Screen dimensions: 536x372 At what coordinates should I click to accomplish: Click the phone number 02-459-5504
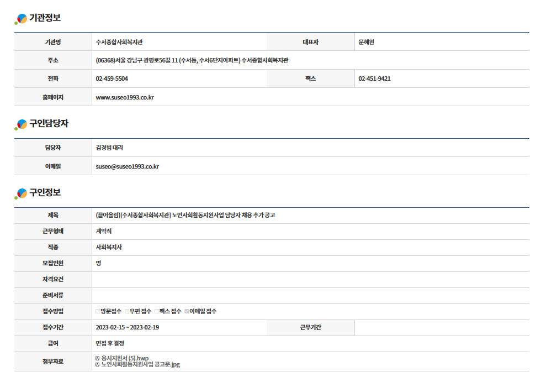(x=112, y=78)
